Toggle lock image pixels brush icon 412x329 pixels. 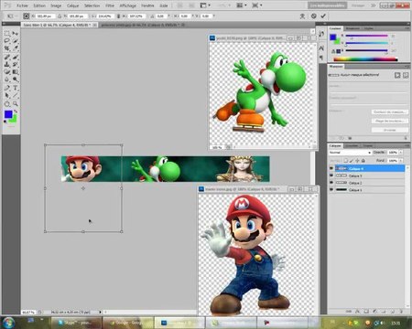click(352, 161)
